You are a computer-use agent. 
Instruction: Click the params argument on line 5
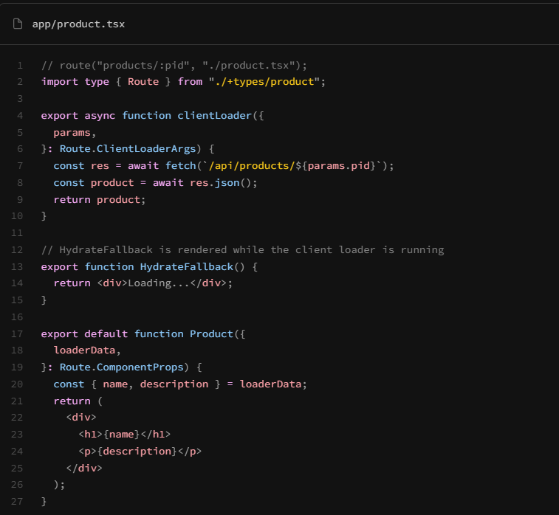[72, 133]
